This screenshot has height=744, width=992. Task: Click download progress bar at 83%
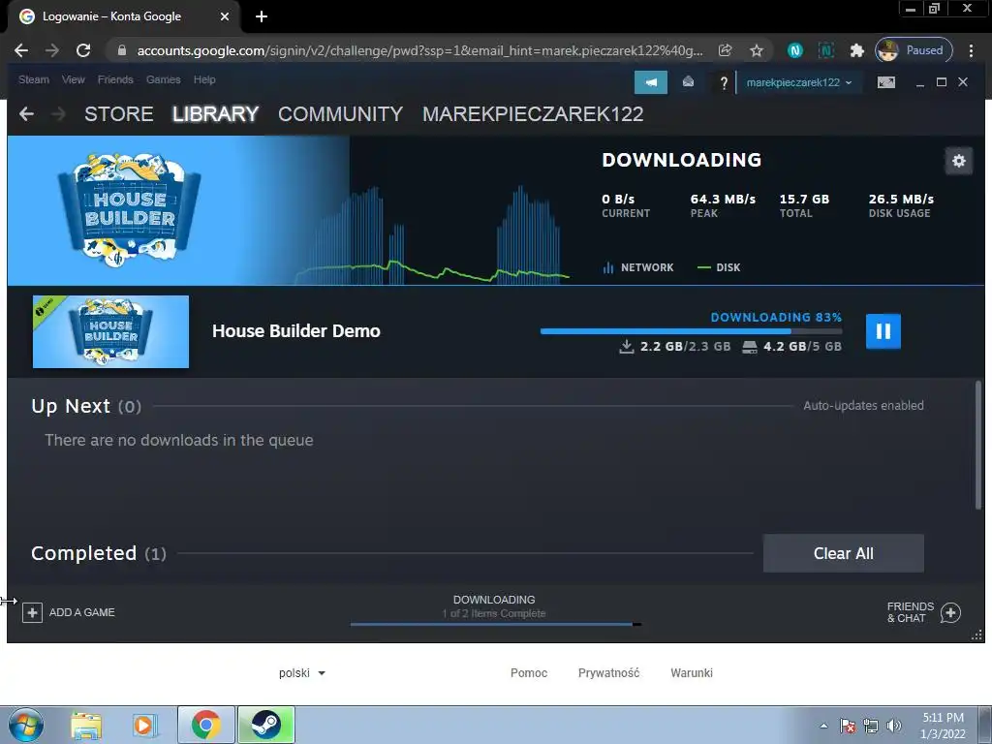[691, 331]
